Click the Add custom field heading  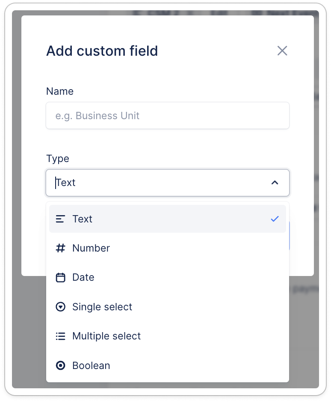pos(102,51)
